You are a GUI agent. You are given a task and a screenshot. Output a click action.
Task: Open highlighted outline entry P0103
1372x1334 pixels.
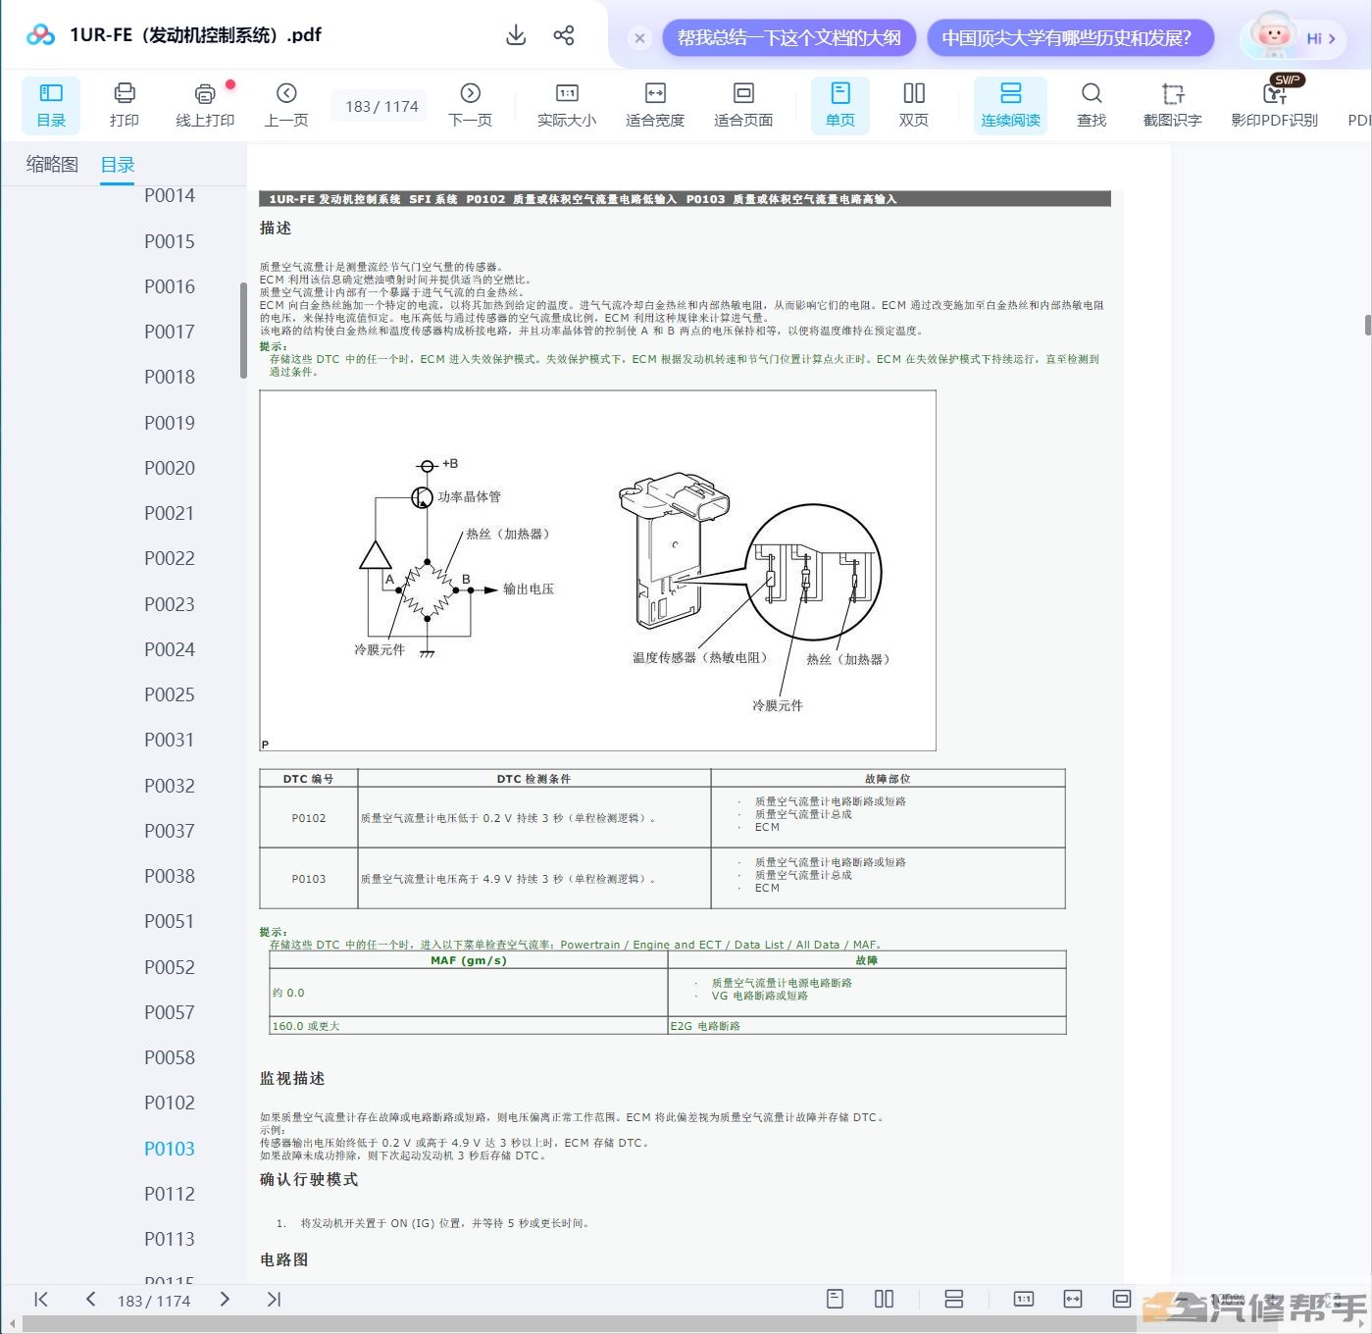coord(170,1149)
